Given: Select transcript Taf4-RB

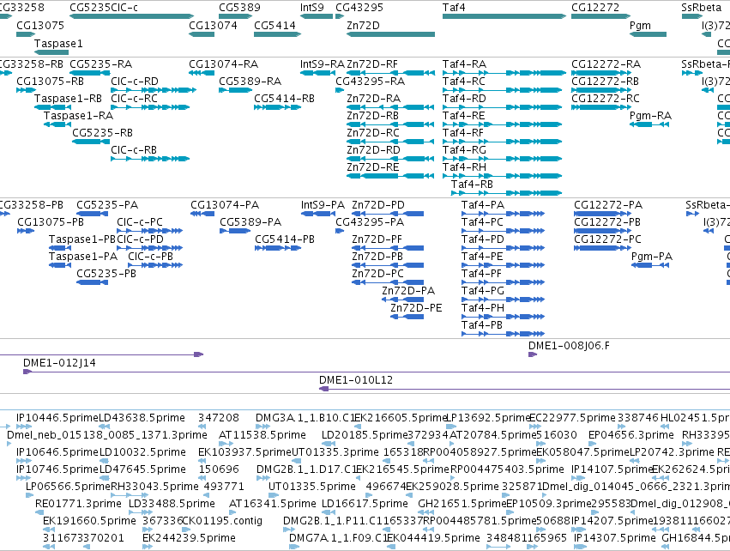Looking at the screenshot, I should click(506, 193).
